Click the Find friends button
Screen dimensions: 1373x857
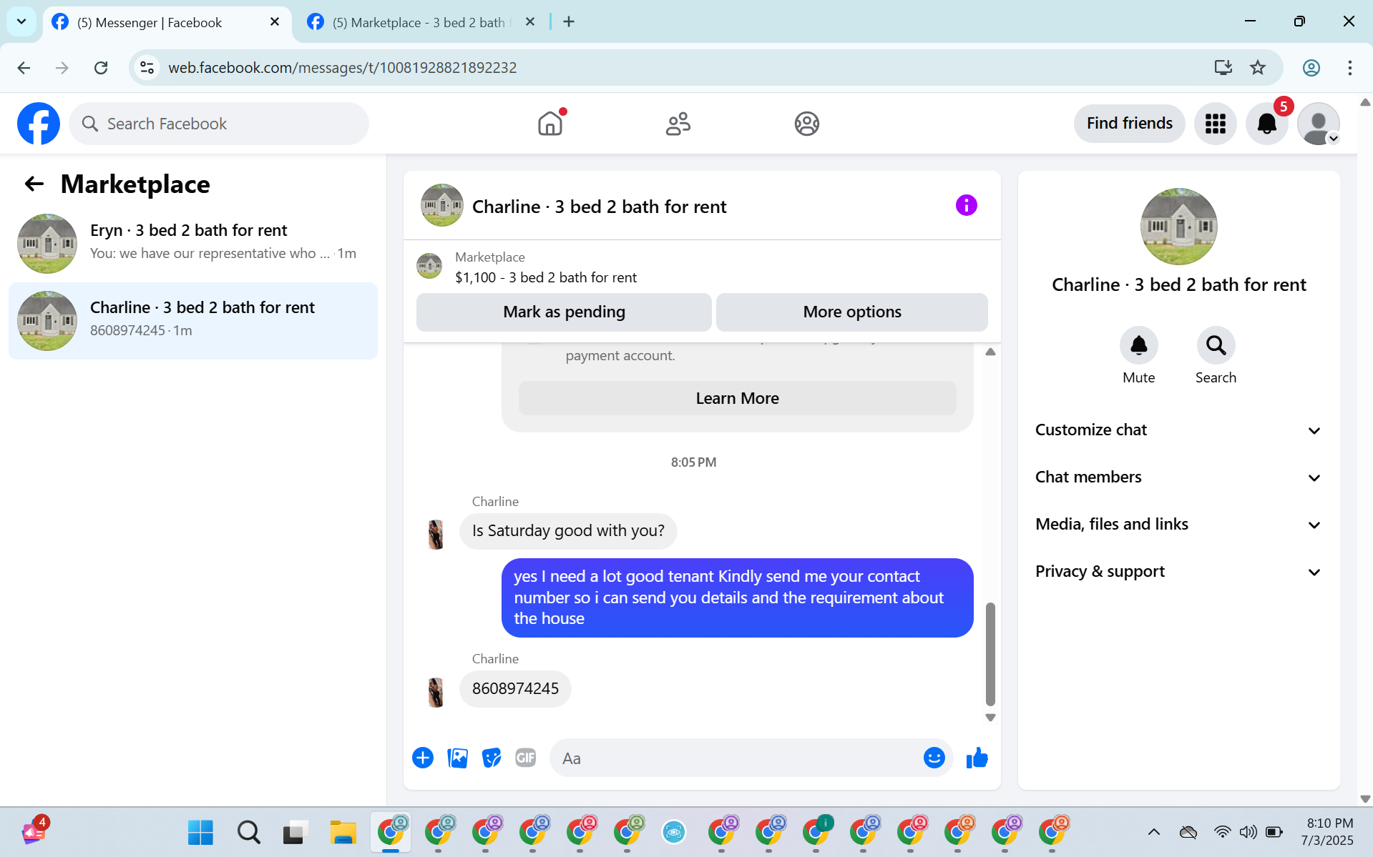pos(1129,123)
